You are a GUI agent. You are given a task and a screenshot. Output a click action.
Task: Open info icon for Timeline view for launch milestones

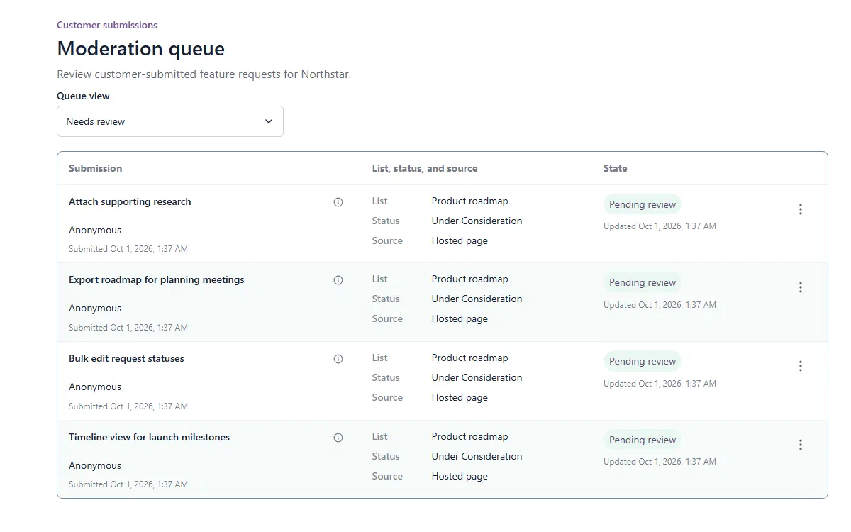[x=338, y=438]
